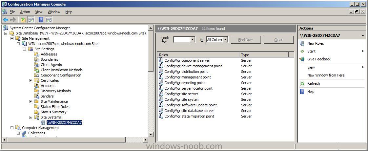Viewport: 368px width, 151px height.
Task: Click the ConfigMgr reporting point role icon
Action: 161,83
